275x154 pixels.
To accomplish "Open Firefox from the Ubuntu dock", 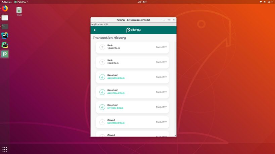I will coord(5,8).
